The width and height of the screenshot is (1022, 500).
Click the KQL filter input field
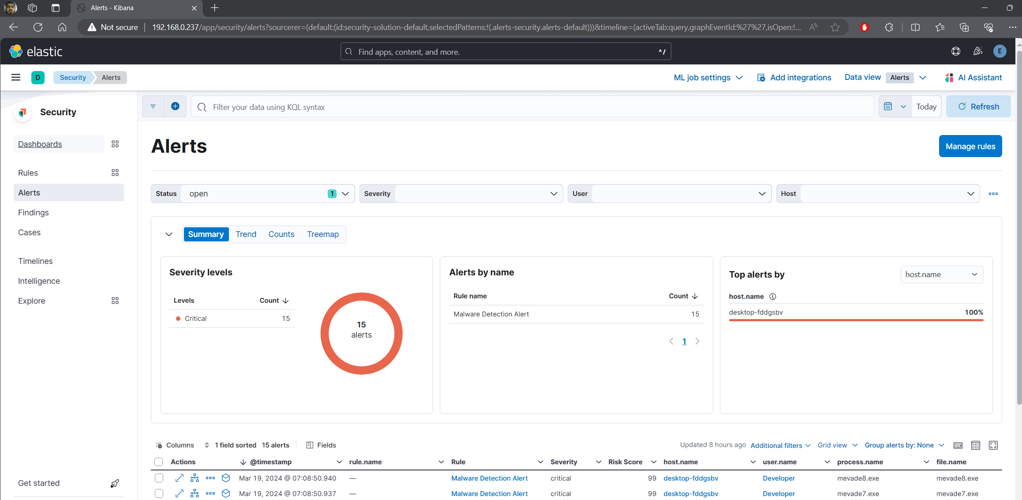click(x=532, y=107)
